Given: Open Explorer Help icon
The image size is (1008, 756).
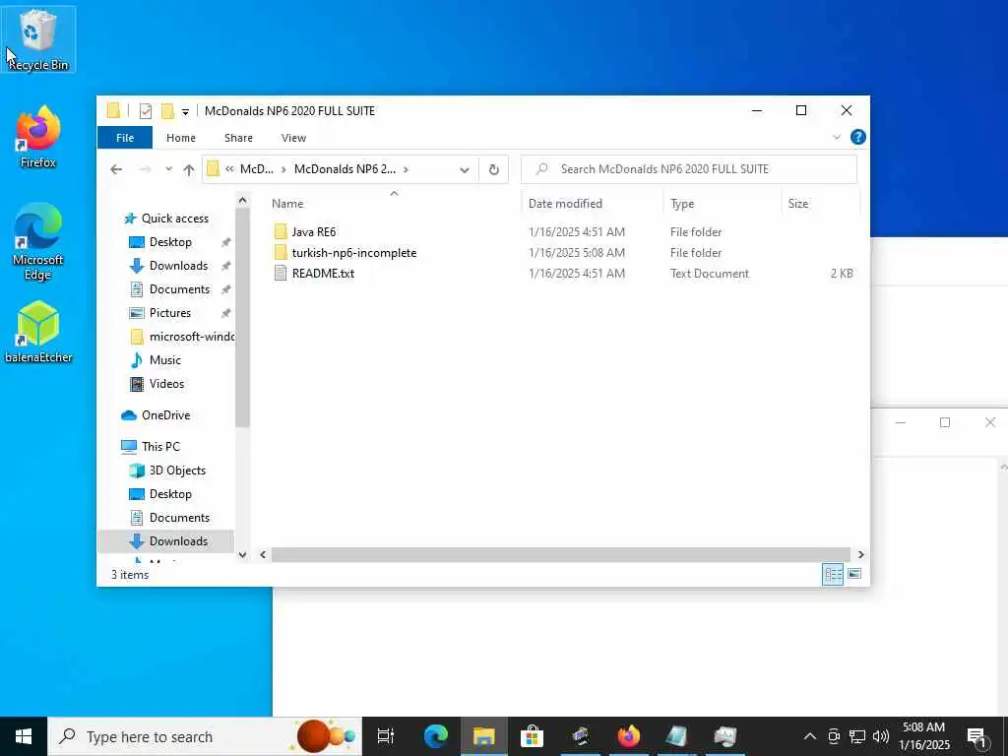Looking at the screenshot, I should pos(857,137).
